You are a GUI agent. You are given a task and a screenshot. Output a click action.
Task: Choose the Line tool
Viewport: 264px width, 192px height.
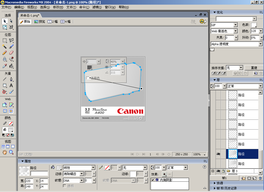(x=5, y=79)
